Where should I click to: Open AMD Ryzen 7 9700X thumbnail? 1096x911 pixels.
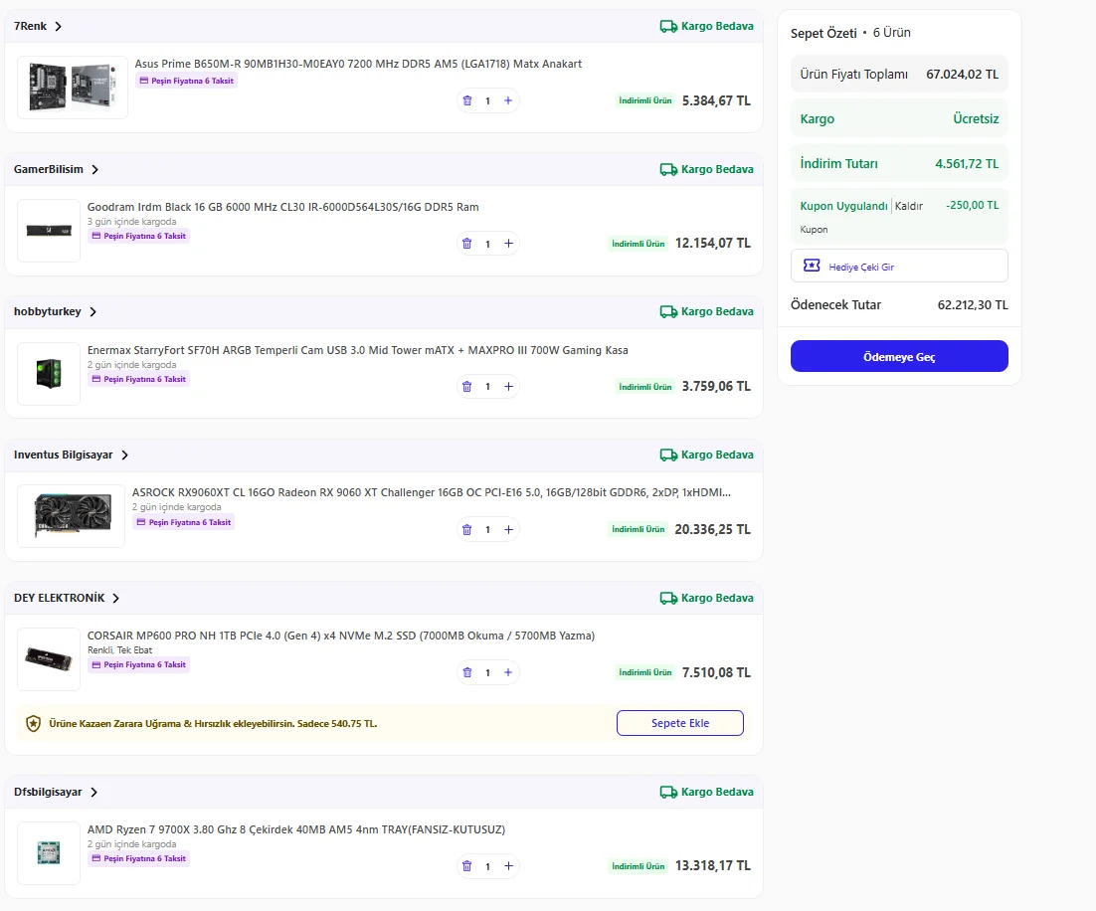pyautogui.click(x=49, y=853)
